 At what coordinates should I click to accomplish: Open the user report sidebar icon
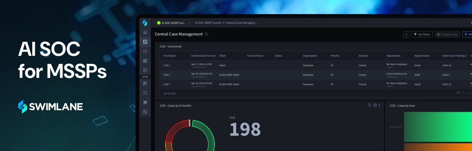145,70
